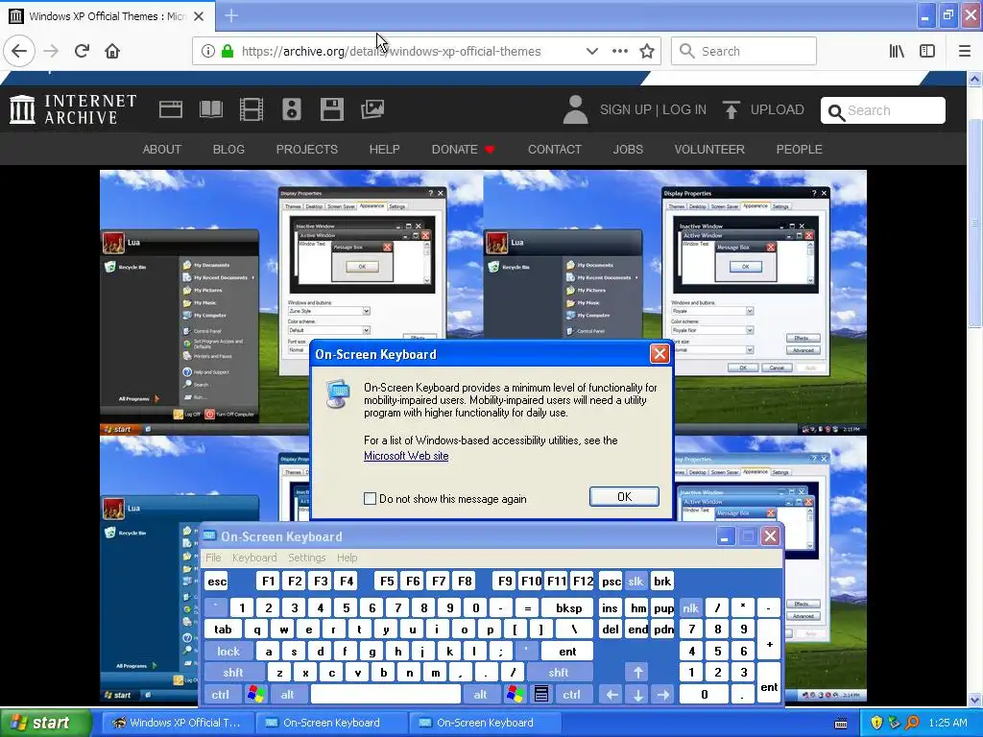983x737 pixels.
Task: Click the tab key on the keyboard
Action: 223,630
